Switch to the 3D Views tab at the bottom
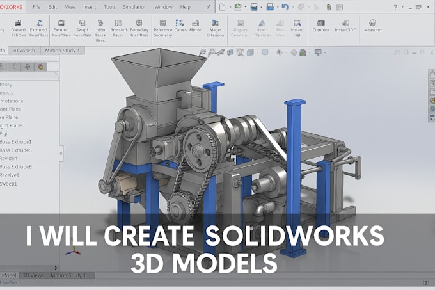Viewport: 435px width, 290px height. (x=33, y=275)
